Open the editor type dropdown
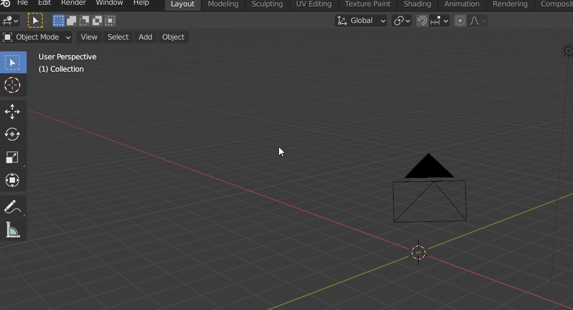 tap(10, 21)
